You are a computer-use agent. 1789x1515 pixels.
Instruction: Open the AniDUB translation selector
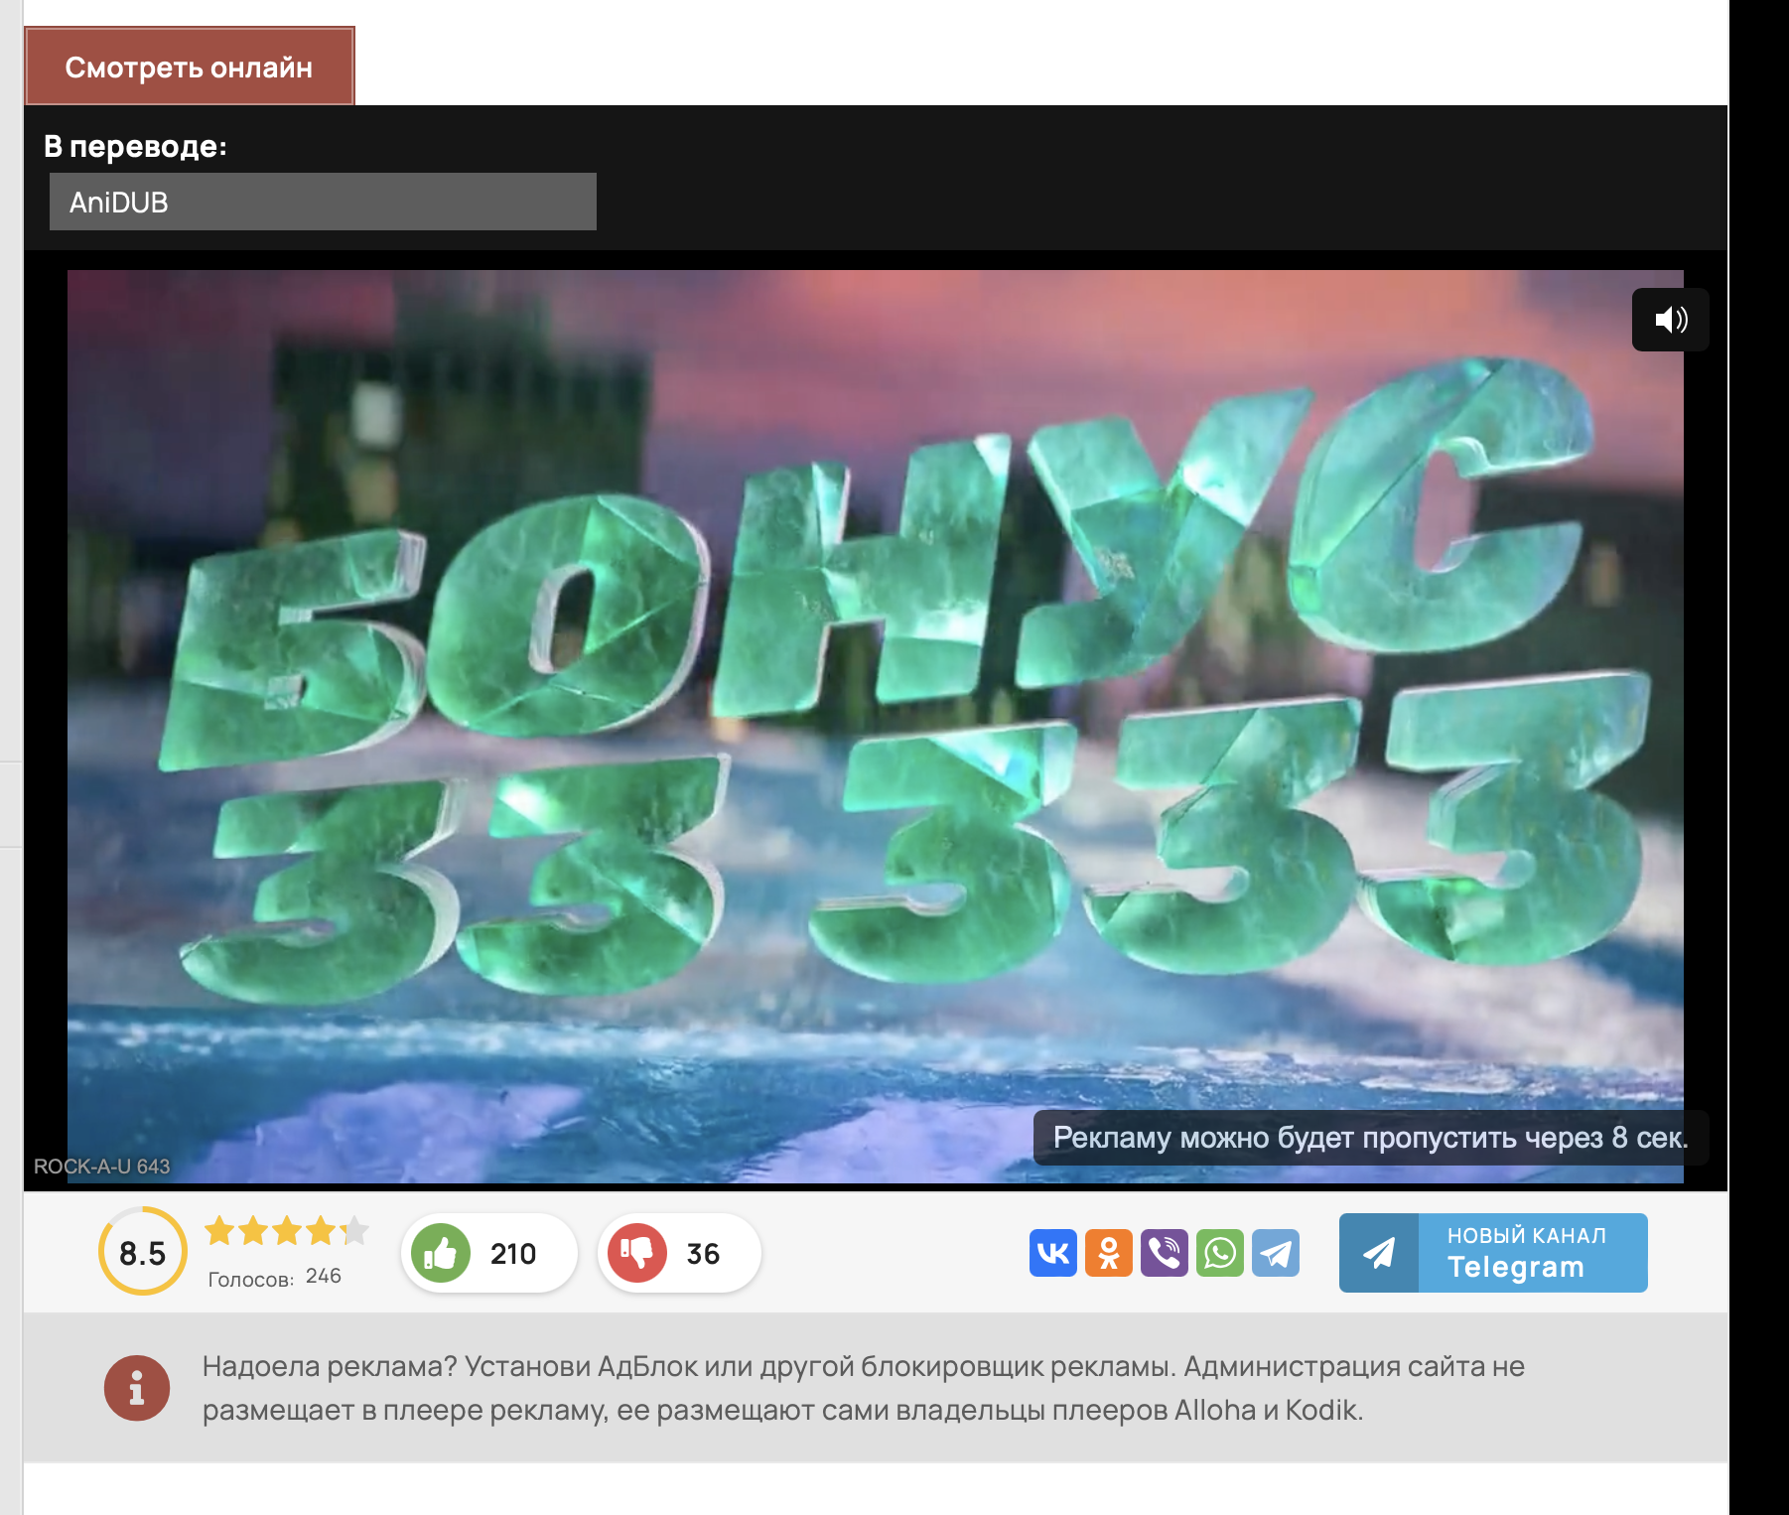(322, 202)
